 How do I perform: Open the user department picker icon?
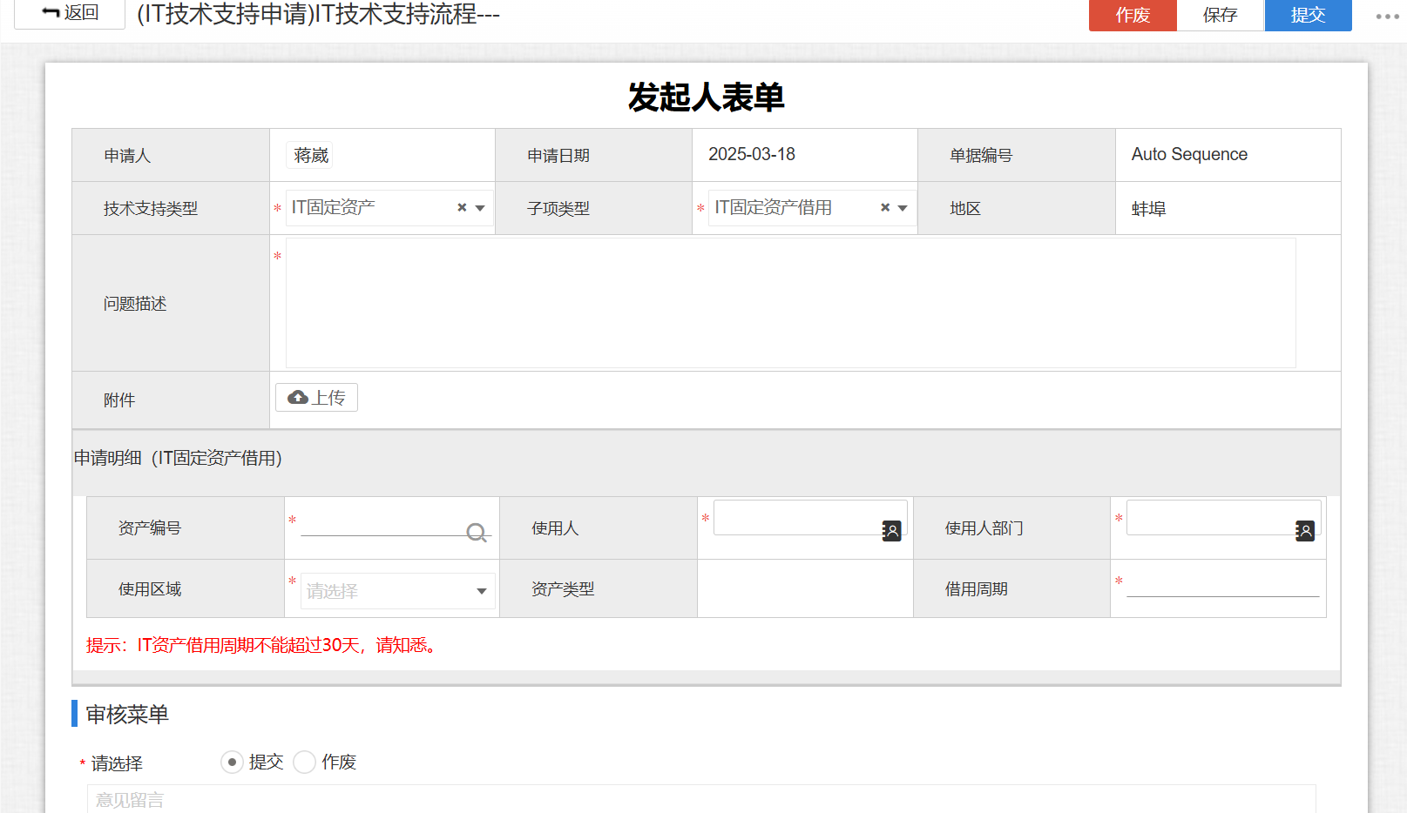tap(1304, 531)
